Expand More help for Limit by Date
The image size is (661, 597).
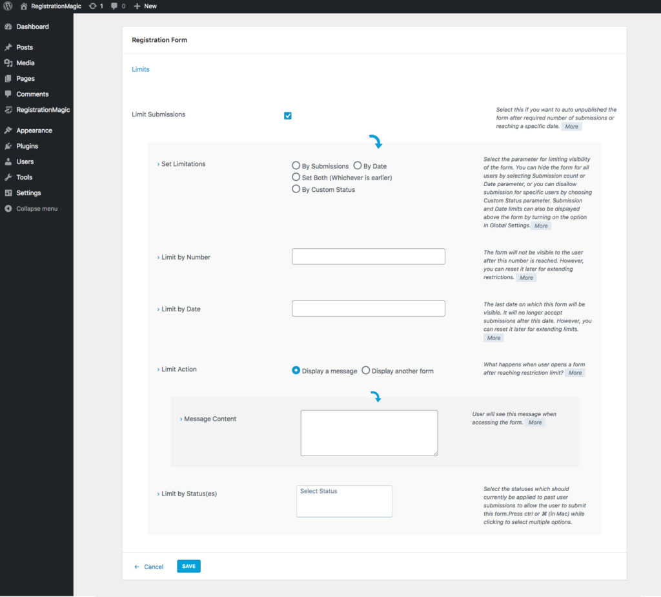click(x=493, y=338)
